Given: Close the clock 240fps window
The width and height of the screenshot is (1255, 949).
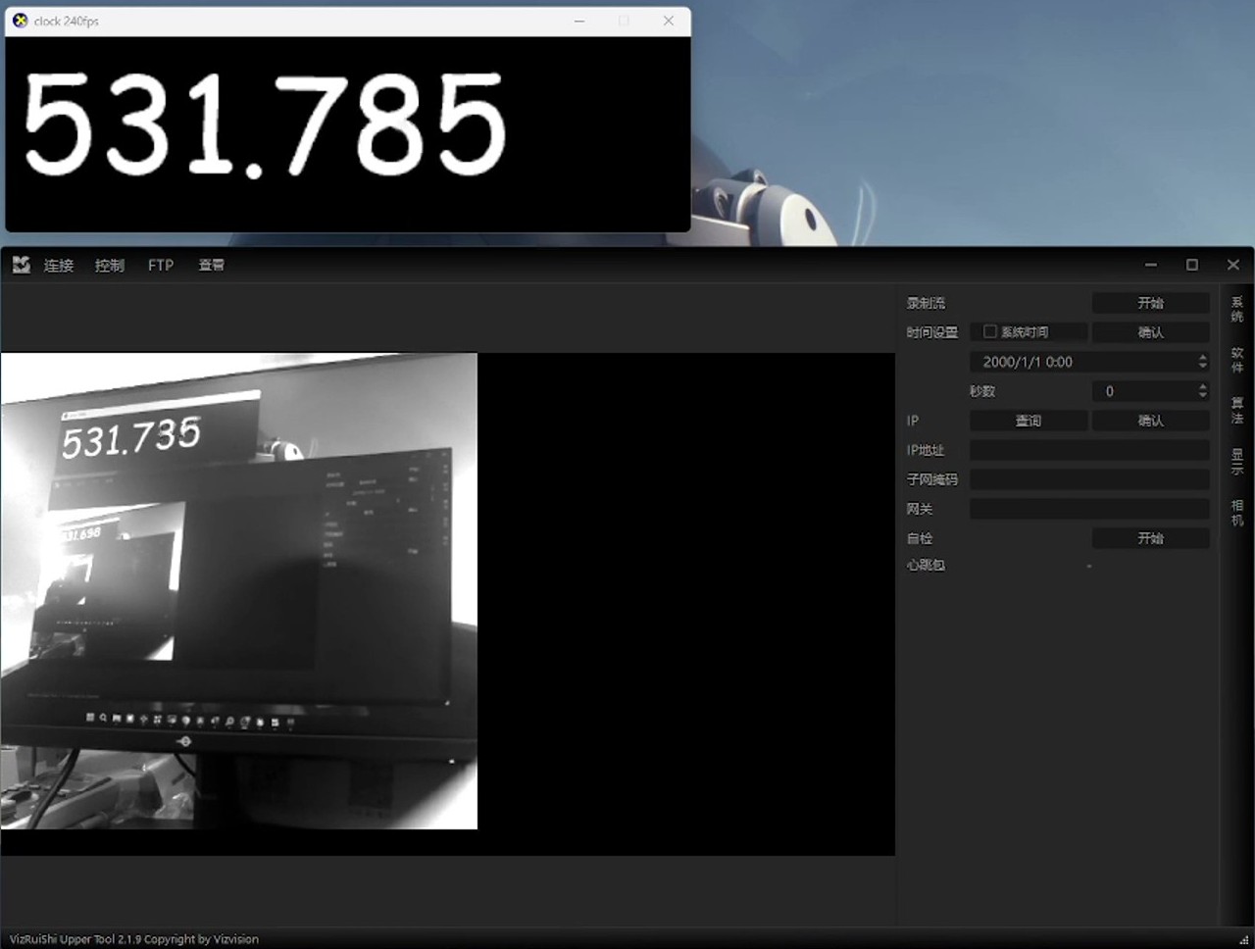Looking at the screenshot, I should point(668,21).
